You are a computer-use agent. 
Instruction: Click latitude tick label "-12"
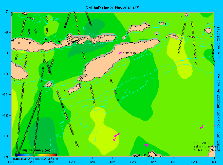pyautogui.click(x=5, y=115)
